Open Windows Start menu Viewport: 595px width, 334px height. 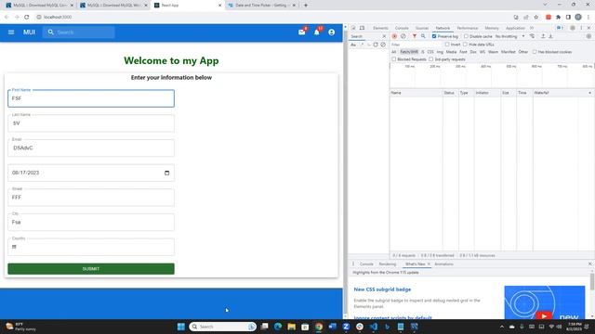tap(181, 327)
